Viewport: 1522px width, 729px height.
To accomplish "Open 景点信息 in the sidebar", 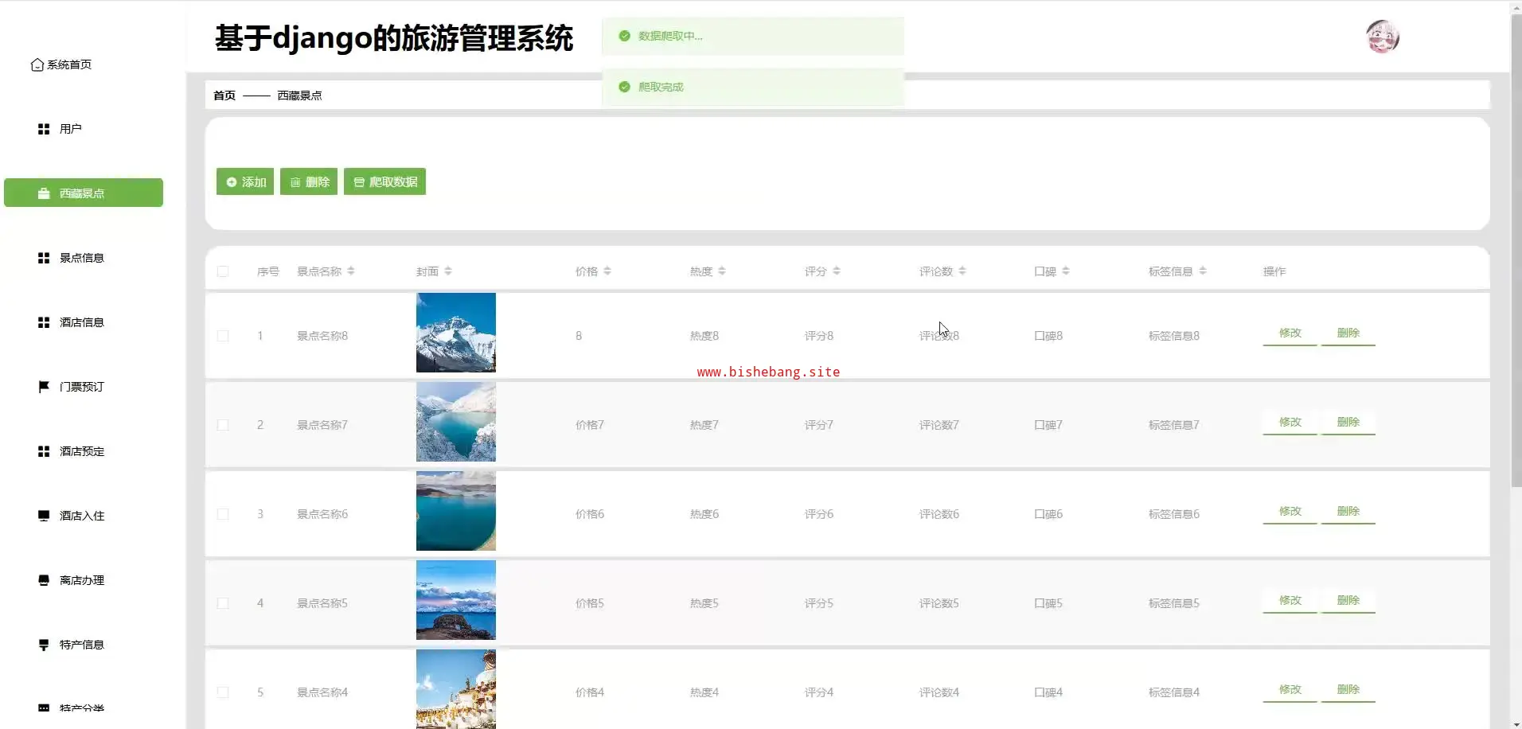I will pyautogui.click(x=82, y=258).
